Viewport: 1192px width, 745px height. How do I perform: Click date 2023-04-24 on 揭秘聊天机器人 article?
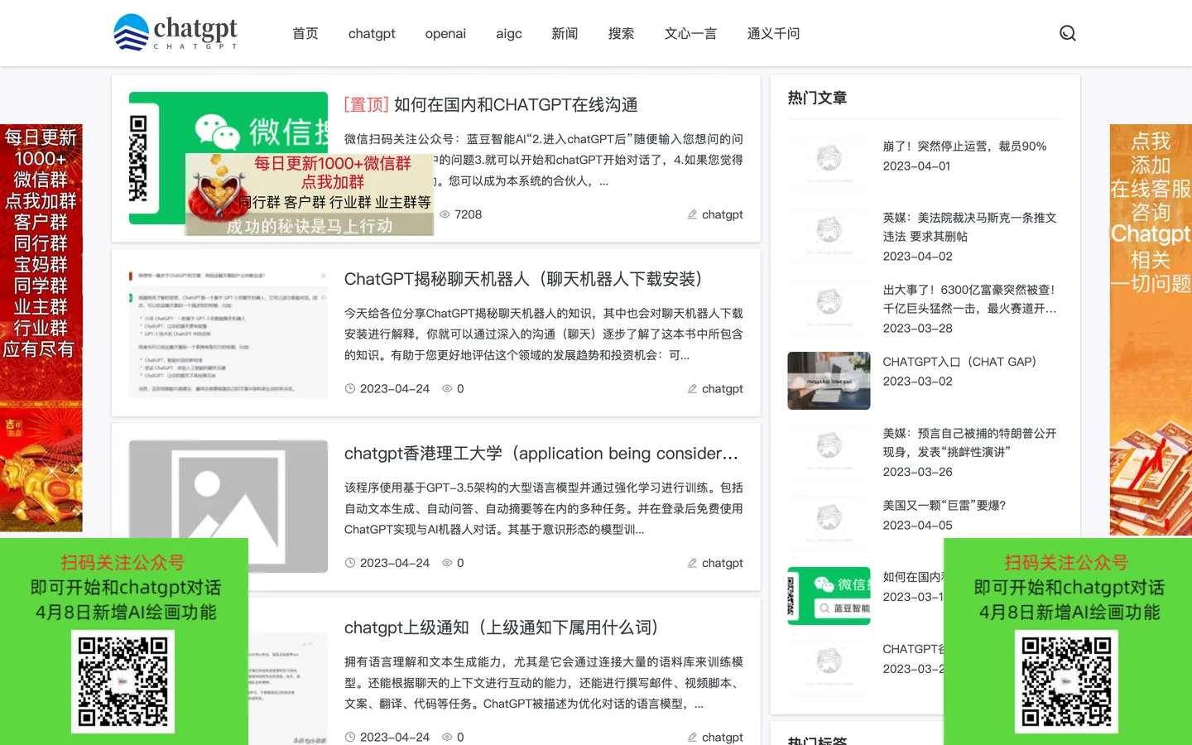pyautogui.click(x=395, y=389)
